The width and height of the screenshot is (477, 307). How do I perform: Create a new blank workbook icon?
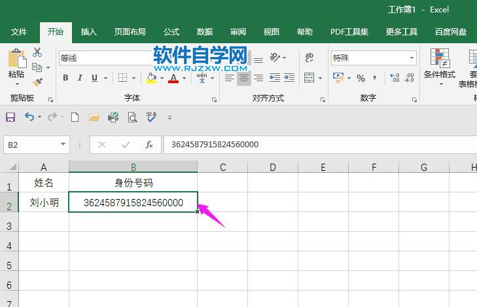75,117
